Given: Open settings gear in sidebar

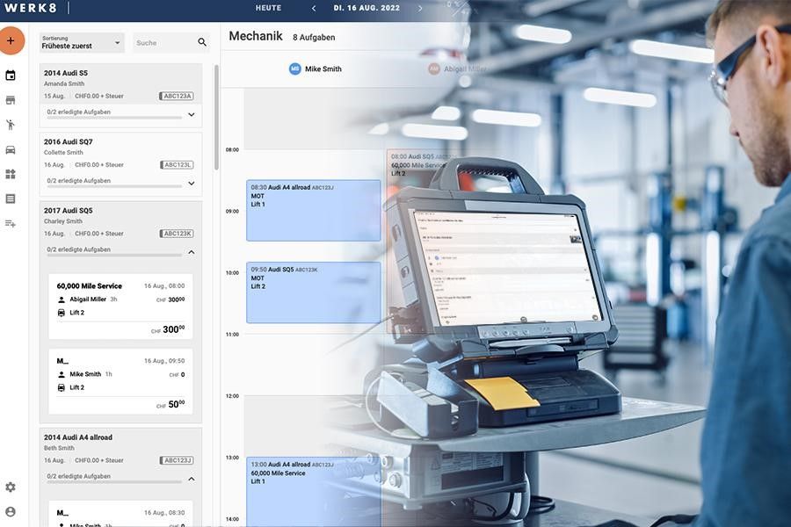Looking at the screenshot, I should click(x=10, y=487).
